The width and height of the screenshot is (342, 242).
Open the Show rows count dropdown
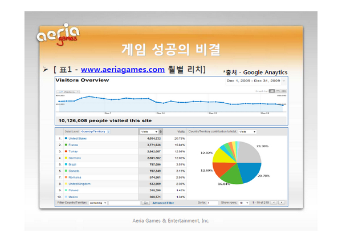point(243,203)
